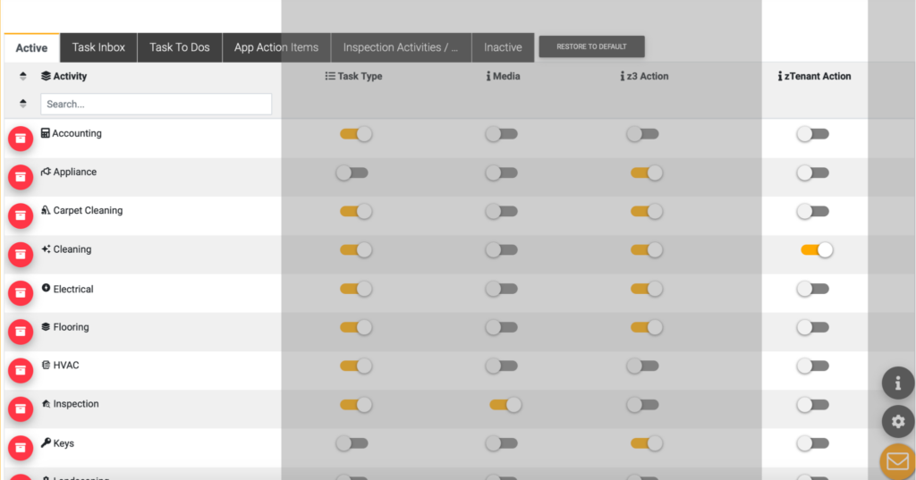916x480 pixels.
Task: Sort by the Activity column arrows
Action: [x=22, y=76]
